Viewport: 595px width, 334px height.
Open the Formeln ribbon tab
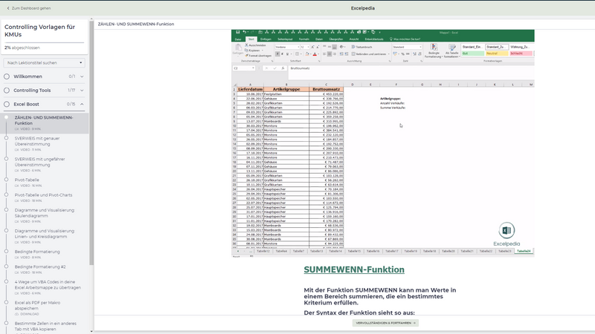(304, 39)
